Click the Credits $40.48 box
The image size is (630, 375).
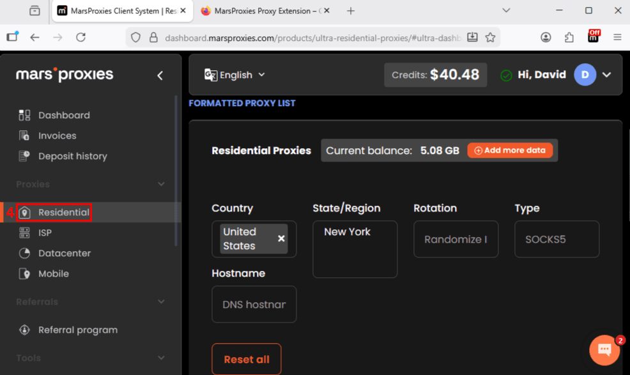point(436,75)
